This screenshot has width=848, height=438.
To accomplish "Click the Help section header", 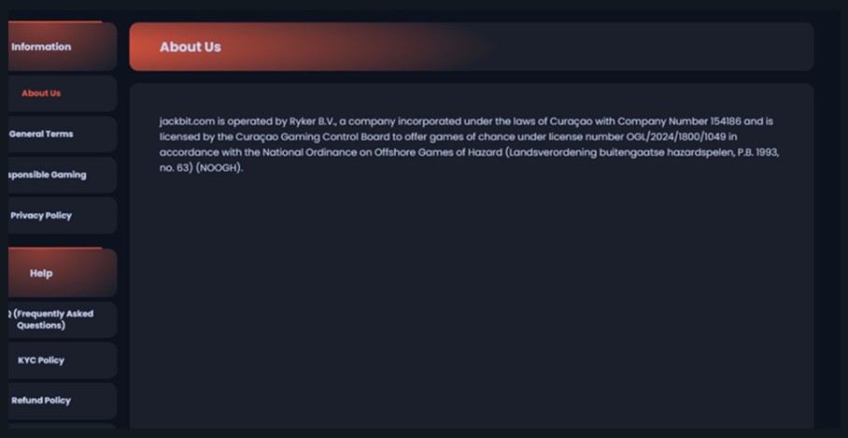I will click(42, 274).
